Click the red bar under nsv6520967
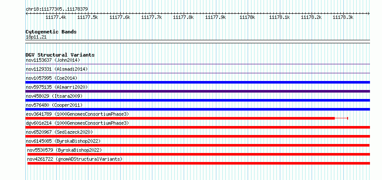The image size is (382, 180). coord(198,136)
